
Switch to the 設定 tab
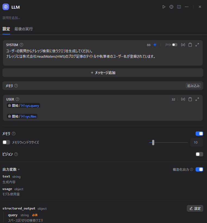(x=6, y=29)
